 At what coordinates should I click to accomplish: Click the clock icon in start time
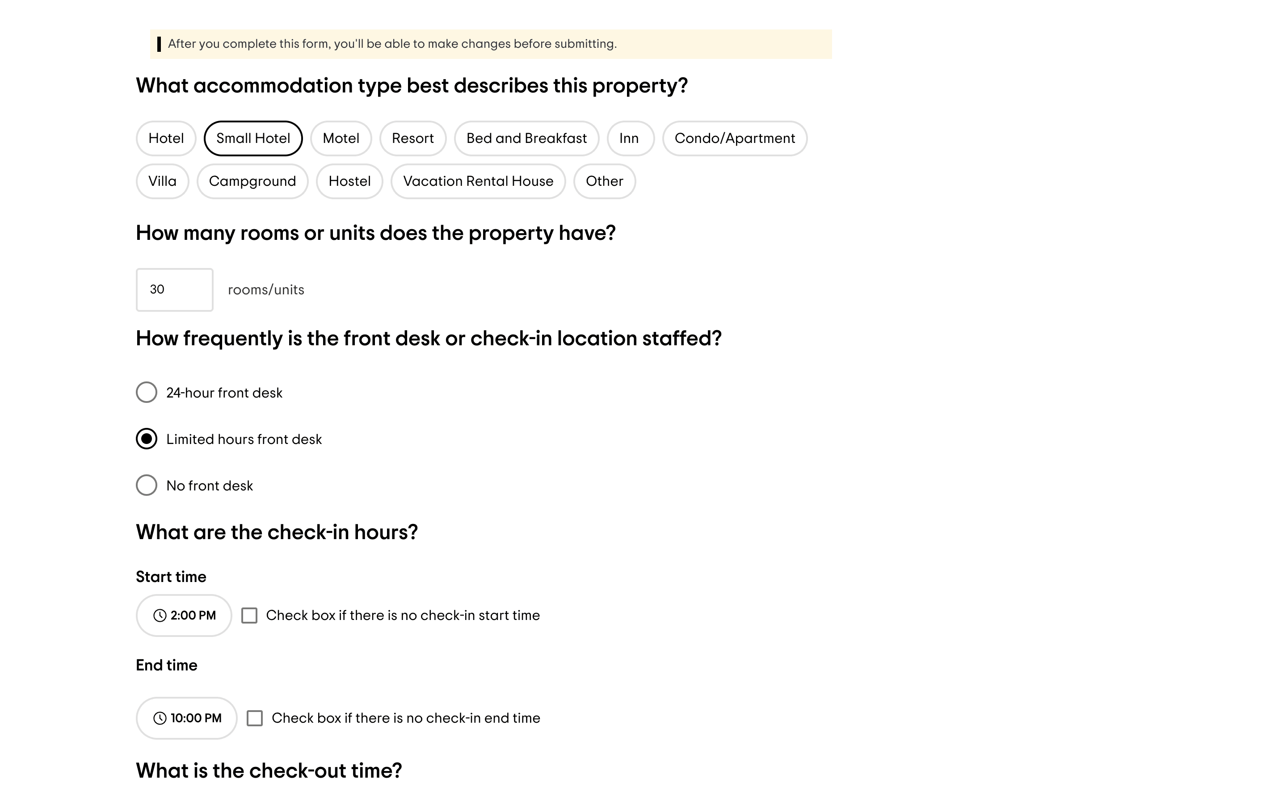[x=160, y=615]
